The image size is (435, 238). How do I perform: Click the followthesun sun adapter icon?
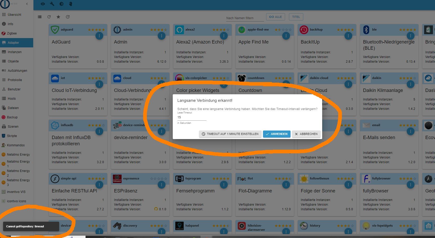pyautogui.click(x=304, y=179)
